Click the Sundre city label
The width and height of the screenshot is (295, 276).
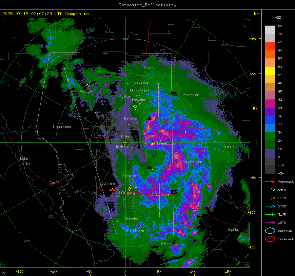tap(99, 136)
